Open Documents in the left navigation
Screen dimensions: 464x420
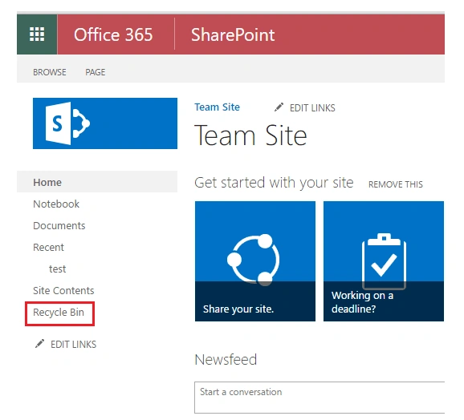(x=59, y=225)
